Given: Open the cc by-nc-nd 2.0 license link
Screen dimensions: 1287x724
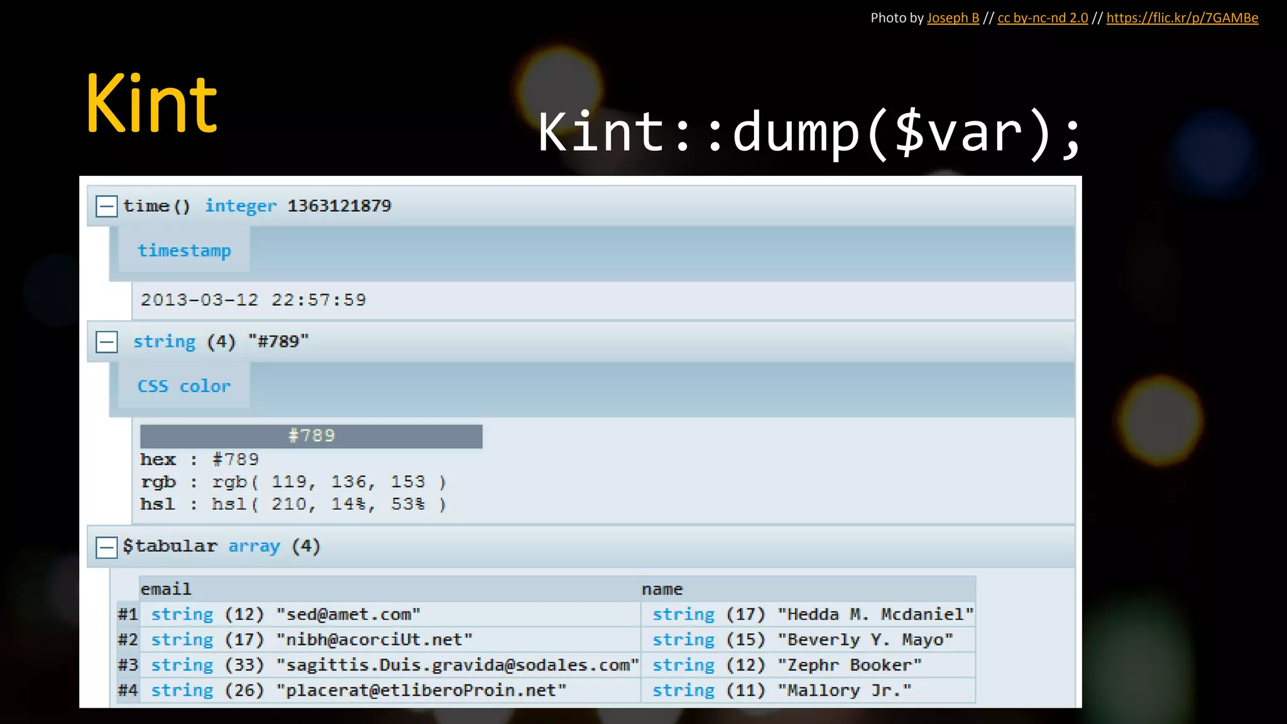Looking at the screenshot, I should tap(1043, 18).
